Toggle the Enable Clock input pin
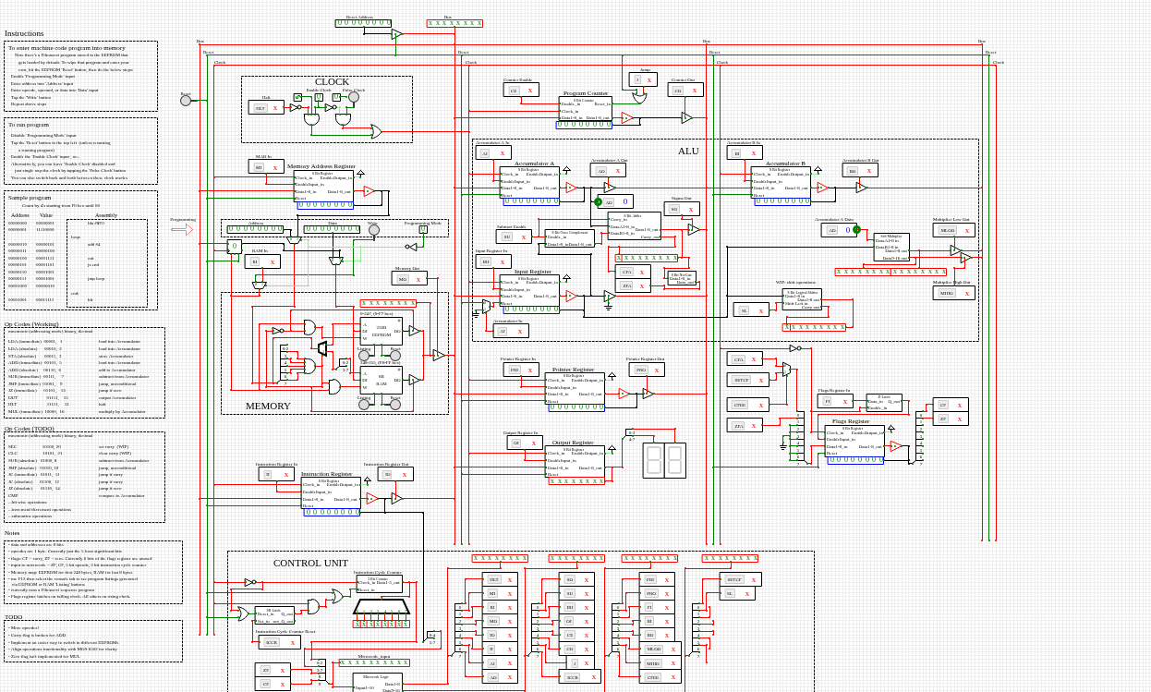1151x692 pixels. pyautogui.click(x=318, y=96)
